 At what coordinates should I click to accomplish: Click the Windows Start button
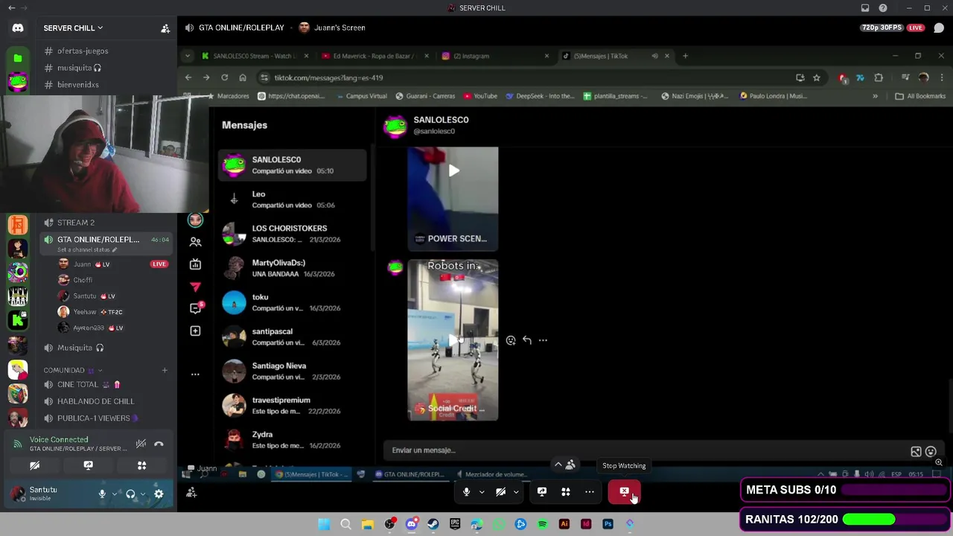click(x=324, y=524)
